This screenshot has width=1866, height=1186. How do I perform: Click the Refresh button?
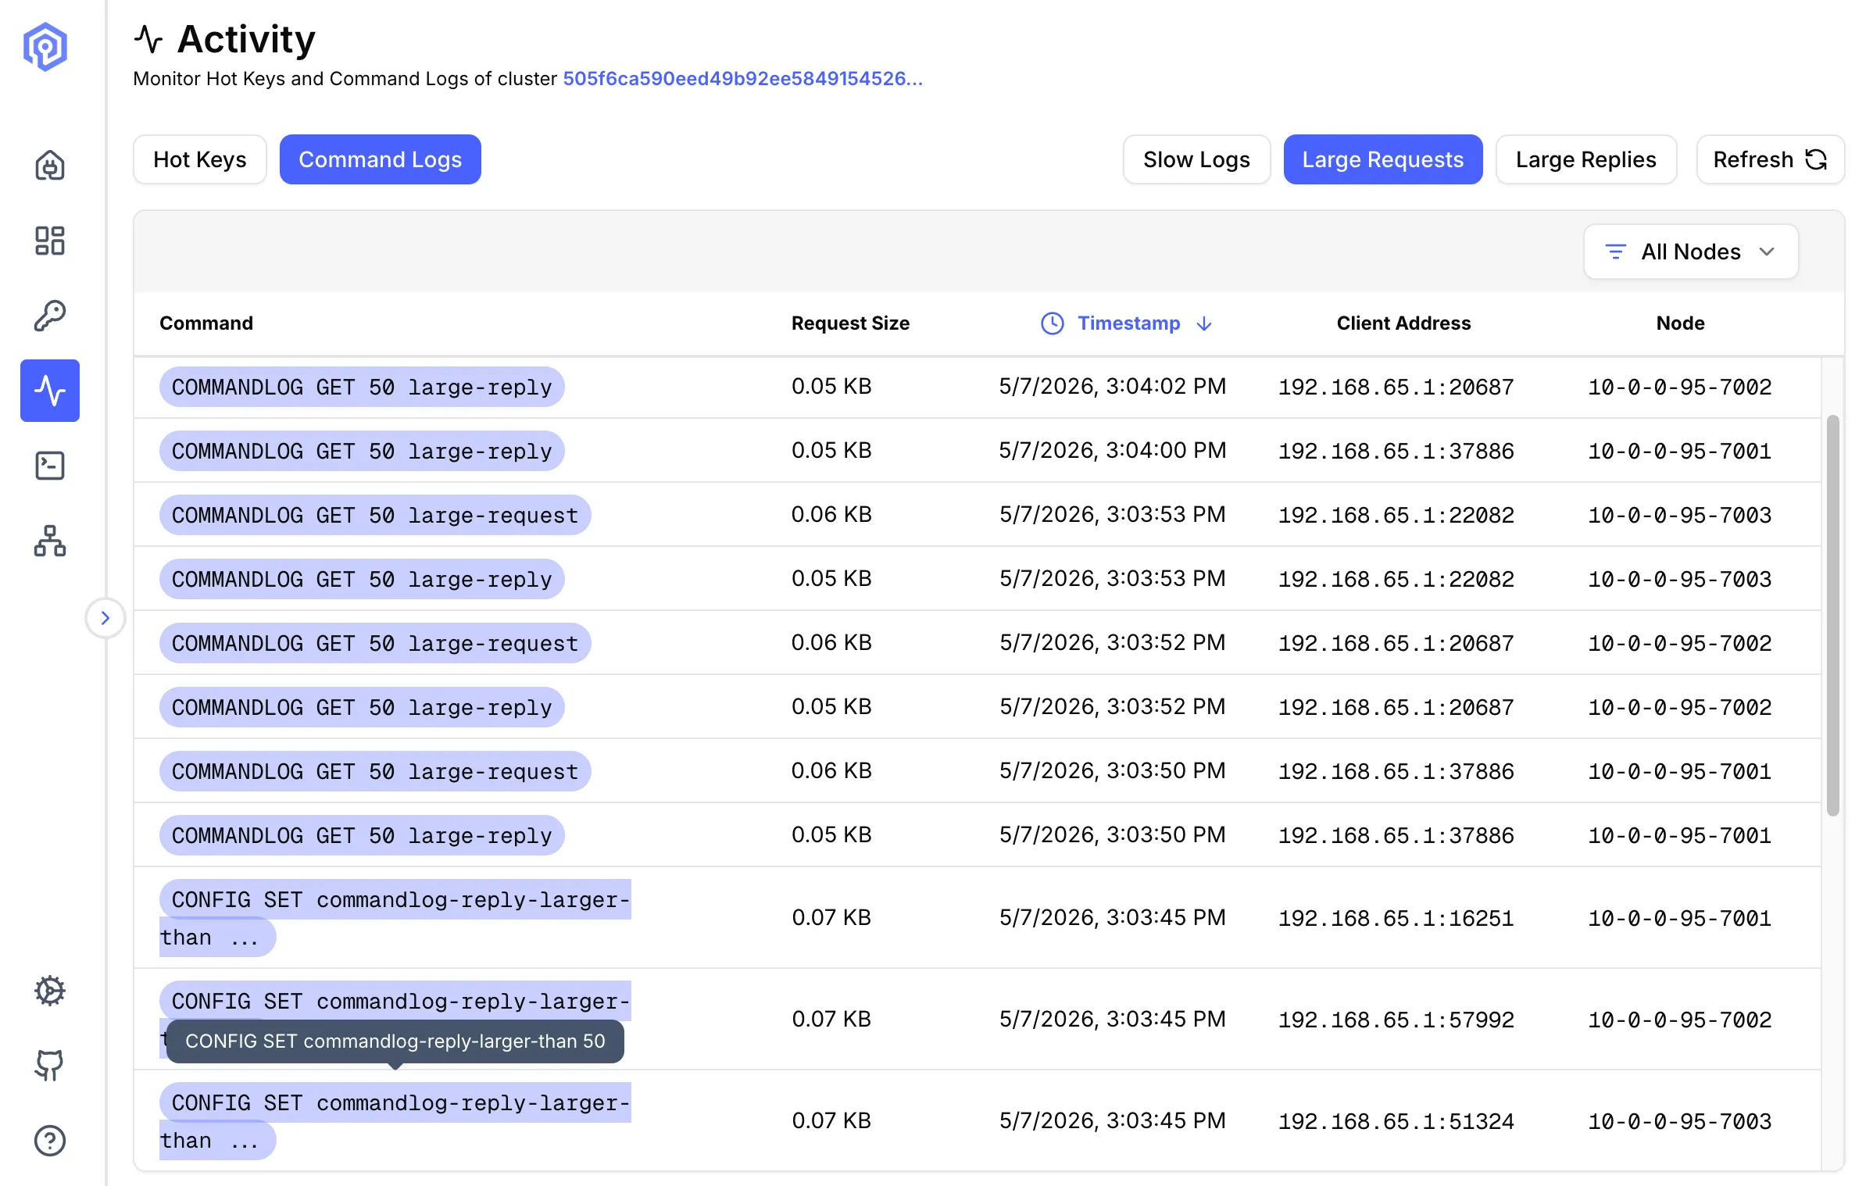pyautogui.click(x=1771, y=159)
